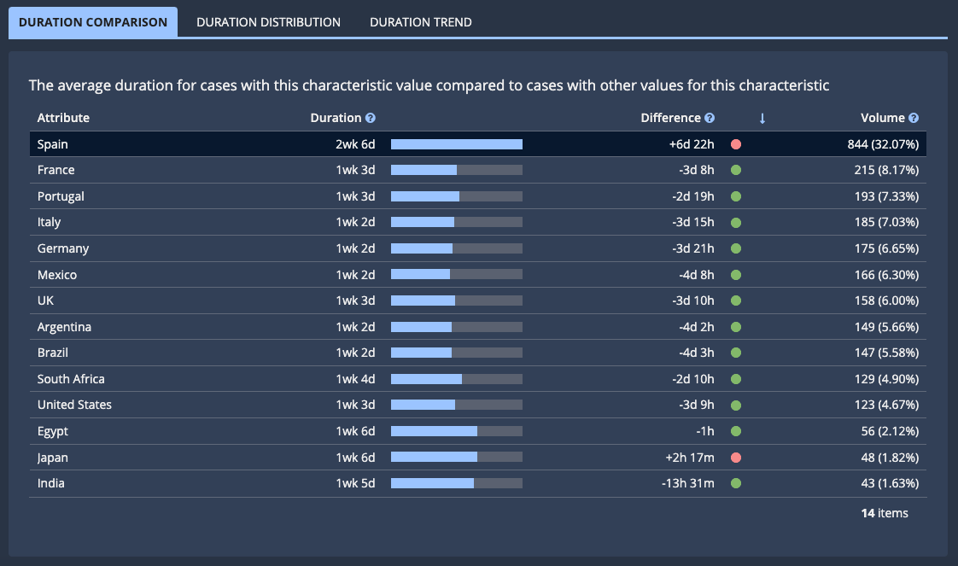This screenshot has height=566, width=958.
Task: Click the +6d 22h difference value
Action: pos(692,144)
